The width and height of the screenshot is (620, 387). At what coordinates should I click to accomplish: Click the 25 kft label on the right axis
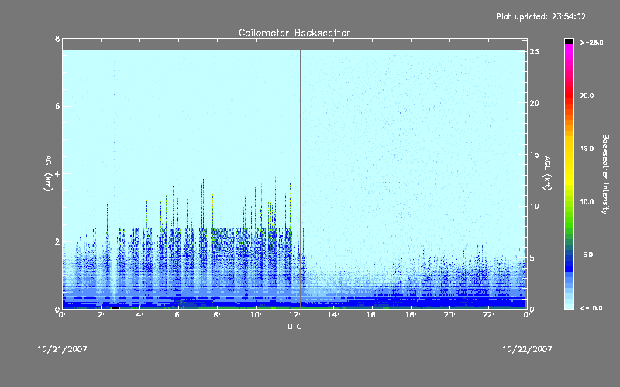(x=535, y=52)
